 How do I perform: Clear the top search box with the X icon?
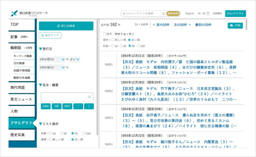pos(163,14)
